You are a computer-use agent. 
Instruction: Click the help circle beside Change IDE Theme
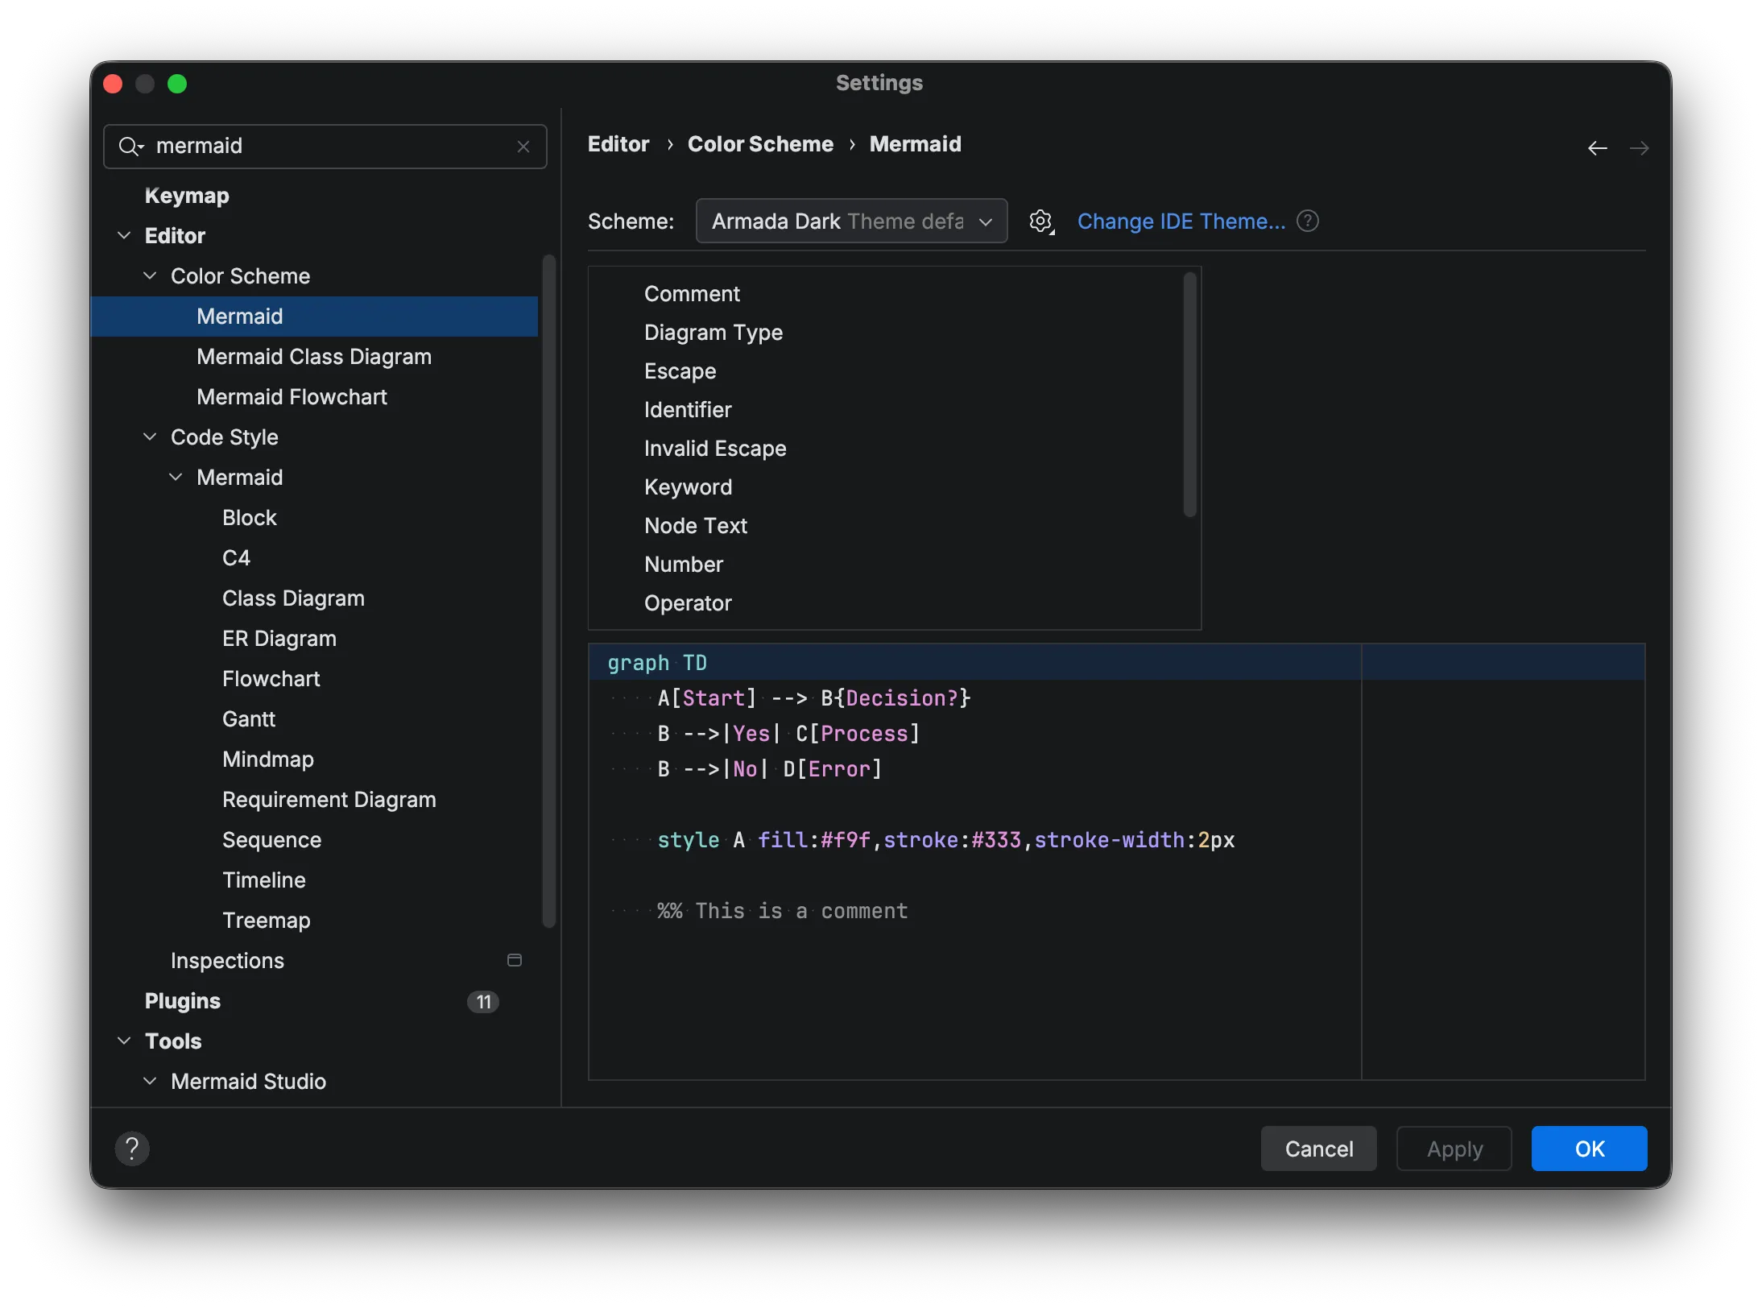pos(1307,221)
